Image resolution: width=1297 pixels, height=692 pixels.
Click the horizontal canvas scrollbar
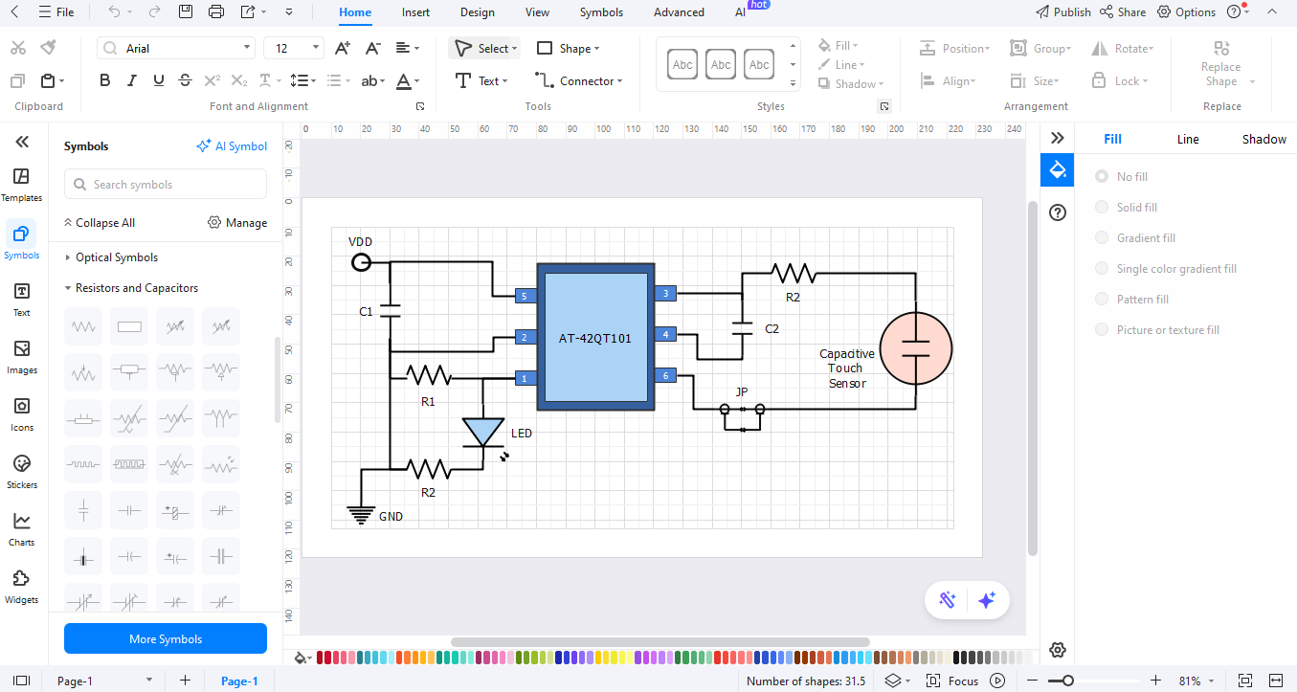click(660, 642)
